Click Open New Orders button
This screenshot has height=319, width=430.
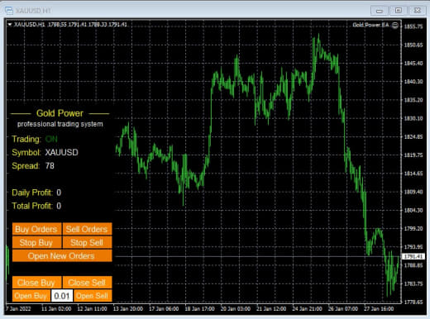[x=62, y=255]
